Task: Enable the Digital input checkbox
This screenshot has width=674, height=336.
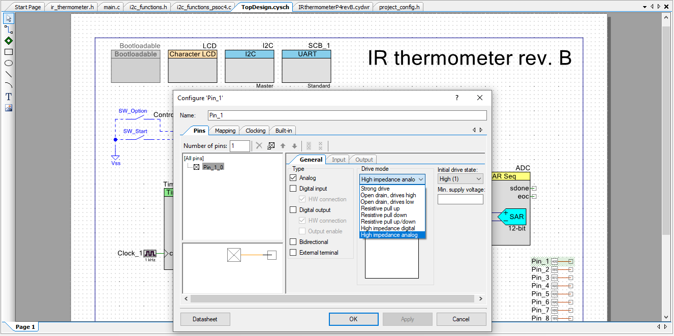Action: click(x=293, y=189)
